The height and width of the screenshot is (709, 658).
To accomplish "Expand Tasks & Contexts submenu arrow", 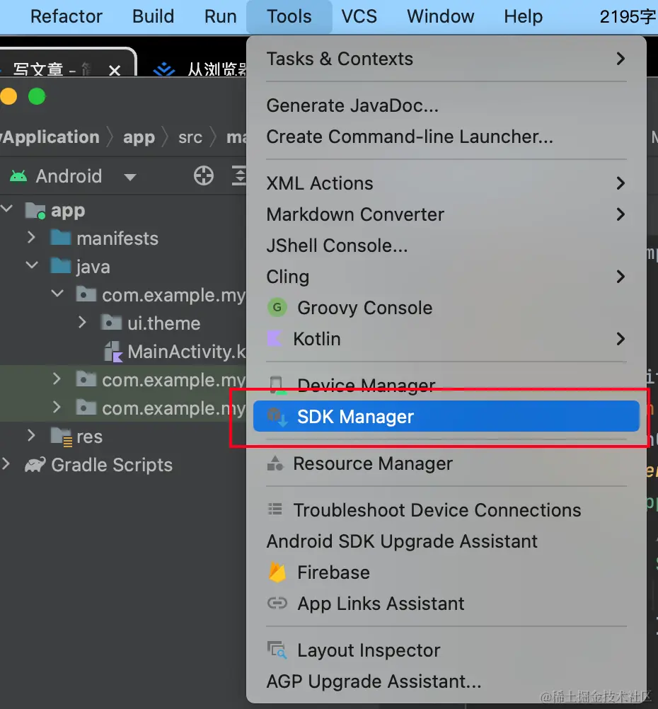I will (621, 58).
